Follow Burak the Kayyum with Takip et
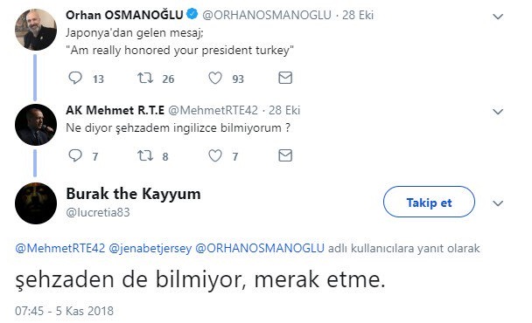Viewport: 532px width, 323px height. (x=429, y=202)
